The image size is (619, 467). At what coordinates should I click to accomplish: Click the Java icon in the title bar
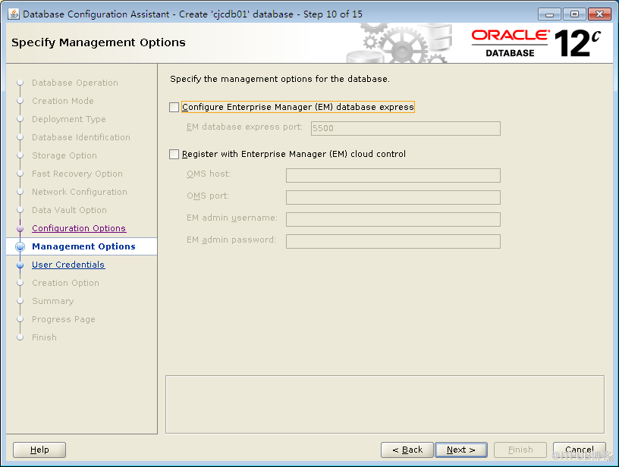[x=14, y=14]
